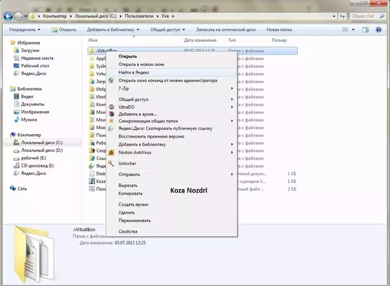Screen dimensions: 390x286
Task: Click the 'Новая папка' button
Action: coord(279,29)
